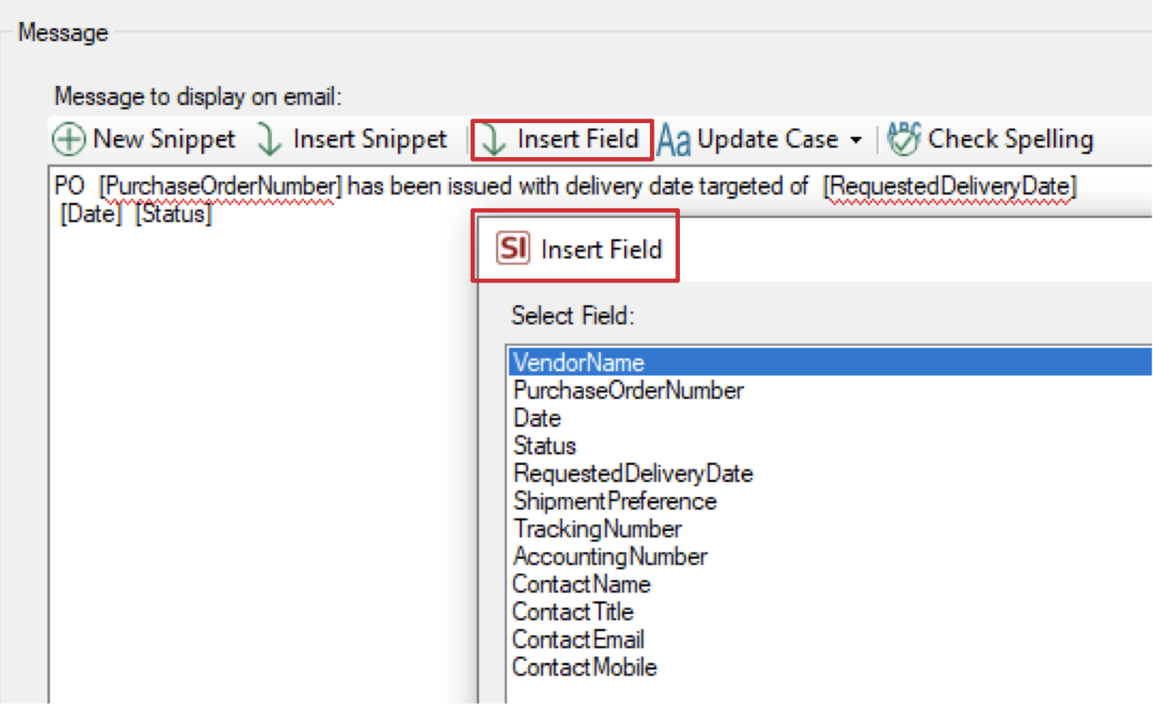Open the Update Case dropdown arrow

tap(858, 140)
